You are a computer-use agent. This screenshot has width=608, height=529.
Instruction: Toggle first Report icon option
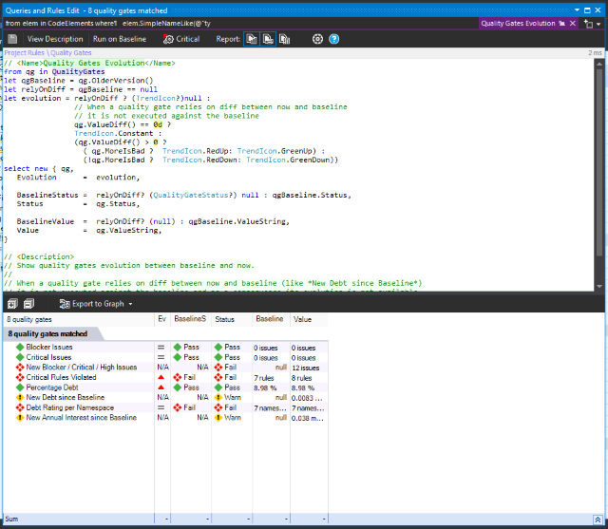(x=252, y=39)
